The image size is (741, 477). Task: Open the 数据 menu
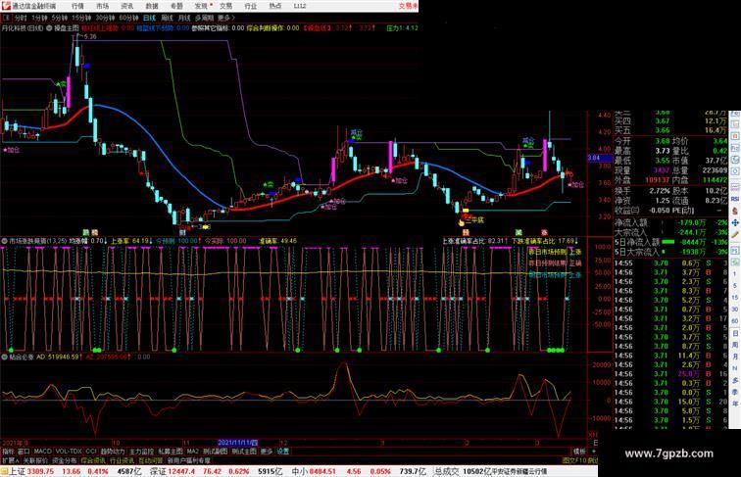[152, 6]
